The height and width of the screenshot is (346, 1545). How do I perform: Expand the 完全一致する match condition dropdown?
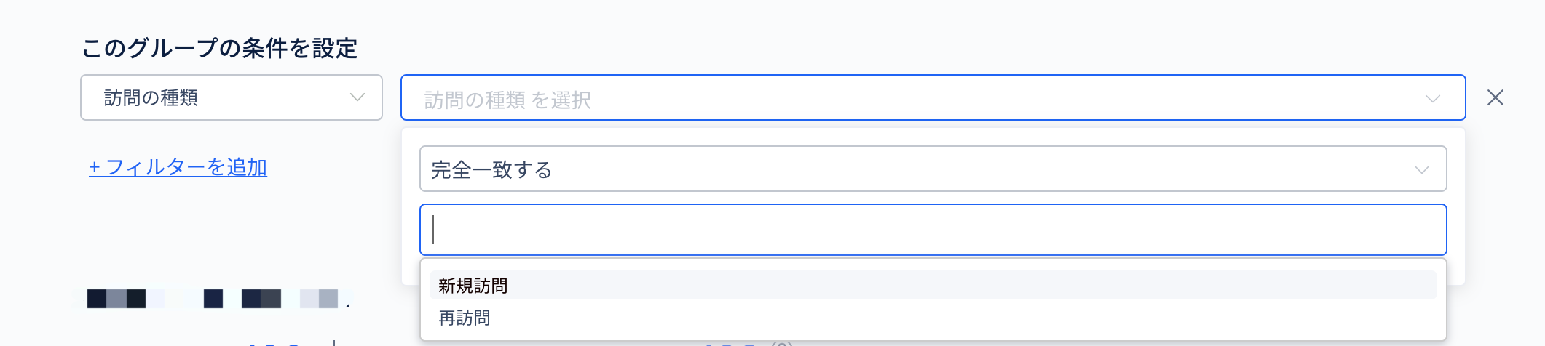pyautogui.click(x=932, y=169)
